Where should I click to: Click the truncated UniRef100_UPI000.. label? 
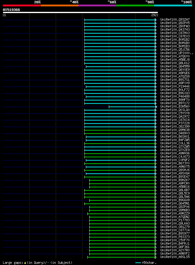pyautogui.click(x=177, y=53)
